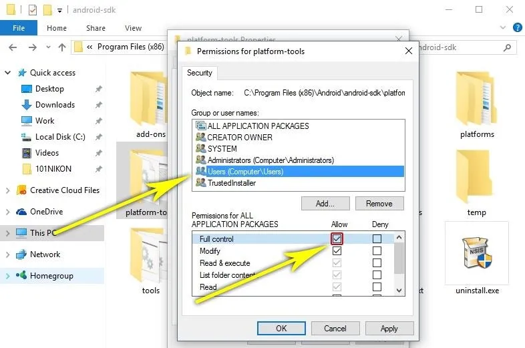The image size is (525, 348).
Task: Select the add-ons folder icon
Action: 148,99
